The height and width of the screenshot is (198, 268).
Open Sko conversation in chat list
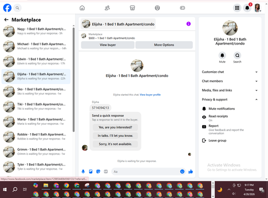(x=36, y=92)
